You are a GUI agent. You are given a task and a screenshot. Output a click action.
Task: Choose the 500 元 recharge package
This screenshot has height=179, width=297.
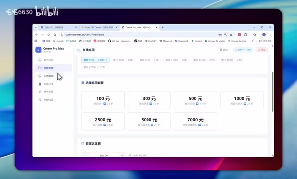pos(195,100)
